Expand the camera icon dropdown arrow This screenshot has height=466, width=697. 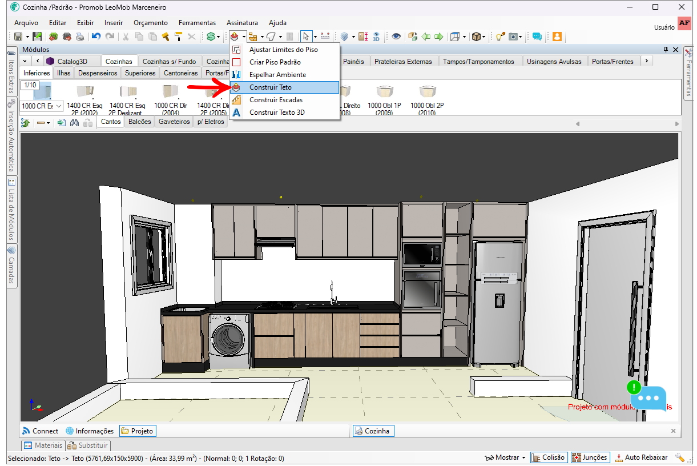[x=521, y=37]
